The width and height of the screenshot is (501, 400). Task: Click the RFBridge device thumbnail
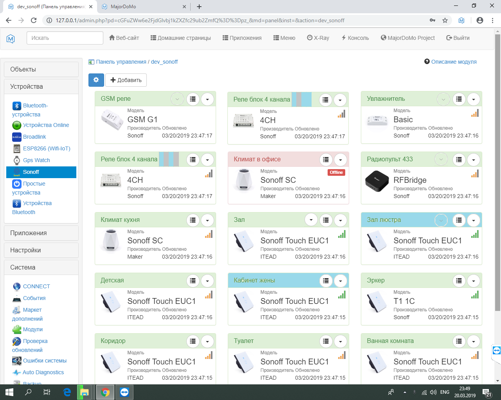click(377, 181)
